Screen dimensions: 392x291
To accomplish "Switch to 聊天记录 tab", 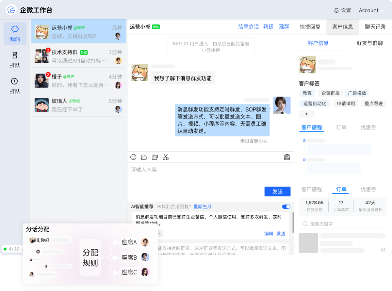I will pos(375,27).
